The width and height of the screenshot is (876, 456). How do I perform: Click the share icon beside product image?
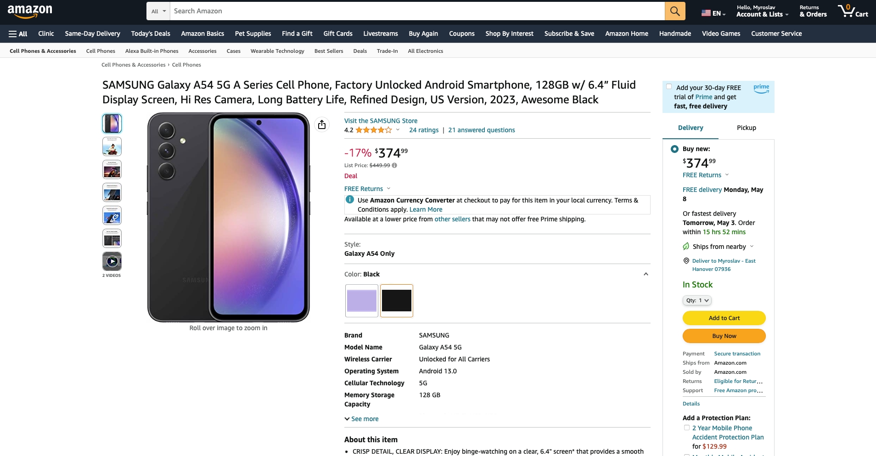[x=322, y=124]
